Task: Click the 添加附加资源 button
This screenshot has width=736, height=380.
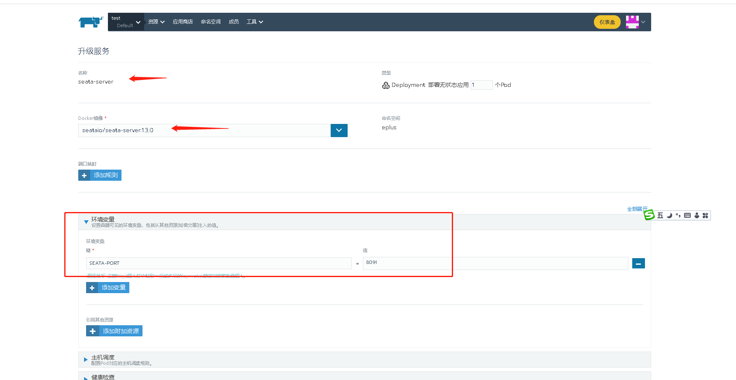Action: point(114,331)
